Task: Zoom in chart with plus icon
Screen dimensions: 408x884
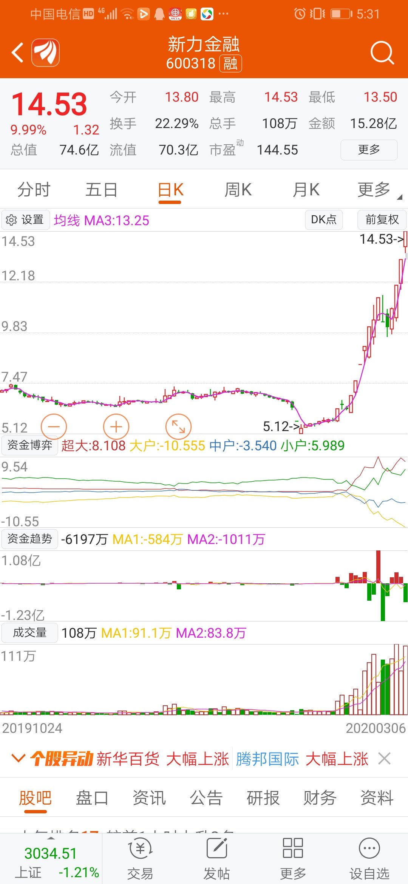Action: (x=116, y=427)
